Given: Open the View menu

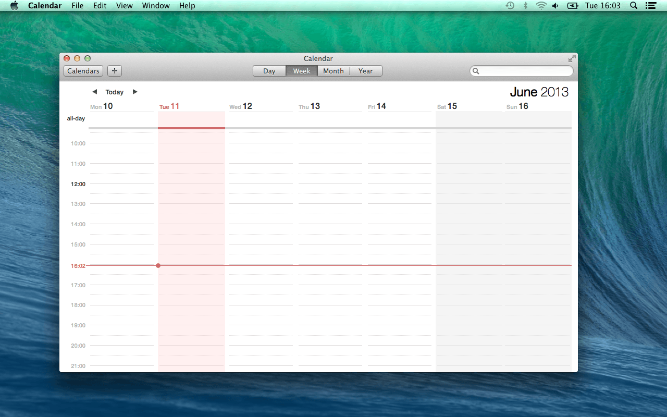Looking at the screenshot, I should coord(124,6).
